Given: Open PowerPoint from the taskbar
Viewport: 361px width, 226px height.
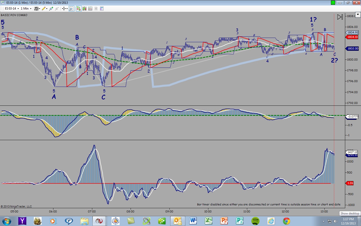Looking at the screenshot, I should [x=224, y=221].
